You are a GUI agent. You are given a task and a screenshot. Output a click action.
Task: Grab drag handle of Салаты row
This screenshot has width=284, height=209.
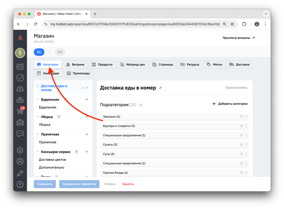(x=247, y=145)
